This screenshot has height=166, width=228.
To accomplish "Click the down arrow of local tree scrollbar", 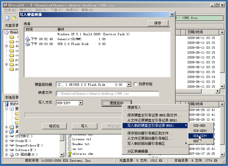I will click(62, 155).
